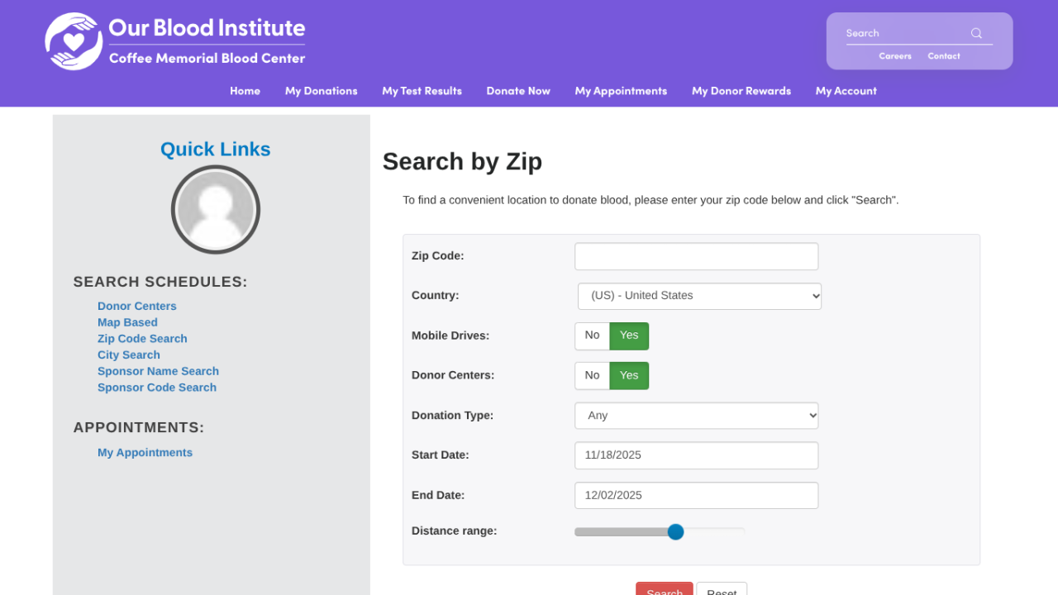The image size is (1058, 595).
Task: Go to My Test Results
Action: pyautogui.click(x=422, y=91)
